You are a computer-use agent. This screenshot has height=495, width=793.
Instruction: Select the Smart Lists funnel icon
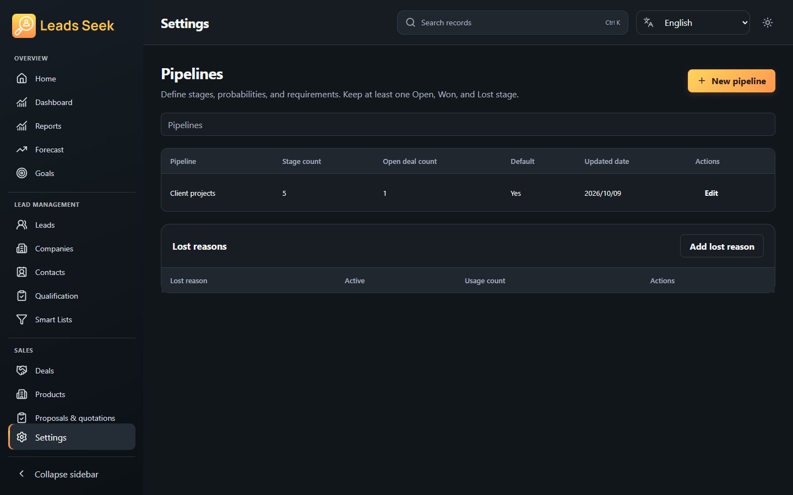coord(21,320)
